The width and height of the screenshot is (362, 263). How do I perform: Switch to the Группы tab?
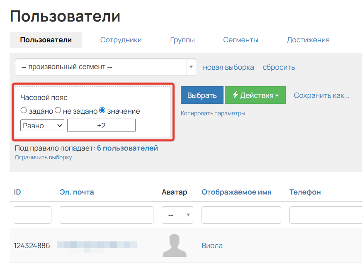[x=182, y=39]
